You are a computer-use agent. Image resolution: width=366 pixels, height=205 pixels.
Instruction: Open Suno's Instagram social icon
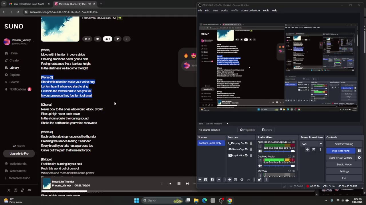pyautogui.click(x=15, y=190)
